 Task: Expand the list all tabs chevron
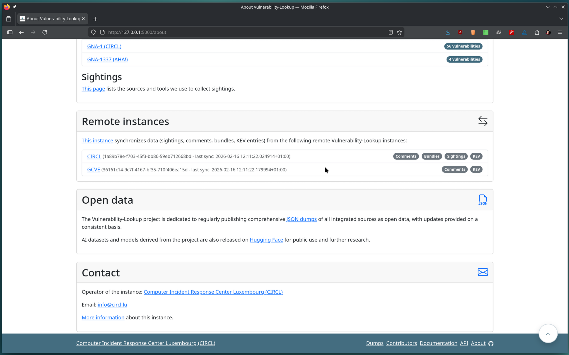coord(561,19)
